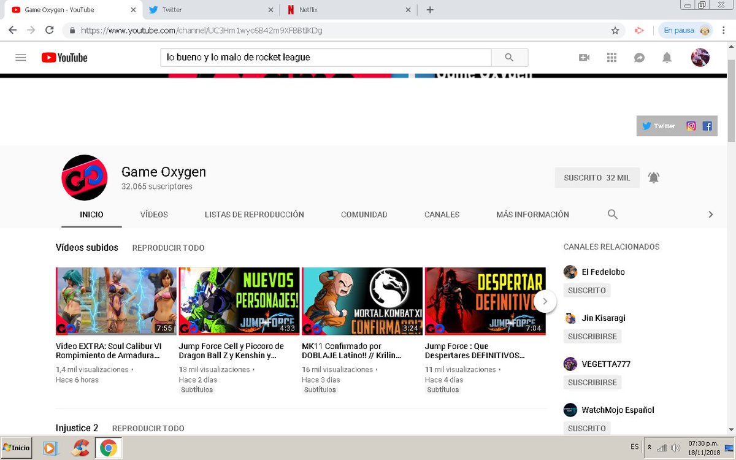This screenshot has height=460, width=736.
Task: Open MÁS INFORMACIÓN tab
Action: coord(532,215)
